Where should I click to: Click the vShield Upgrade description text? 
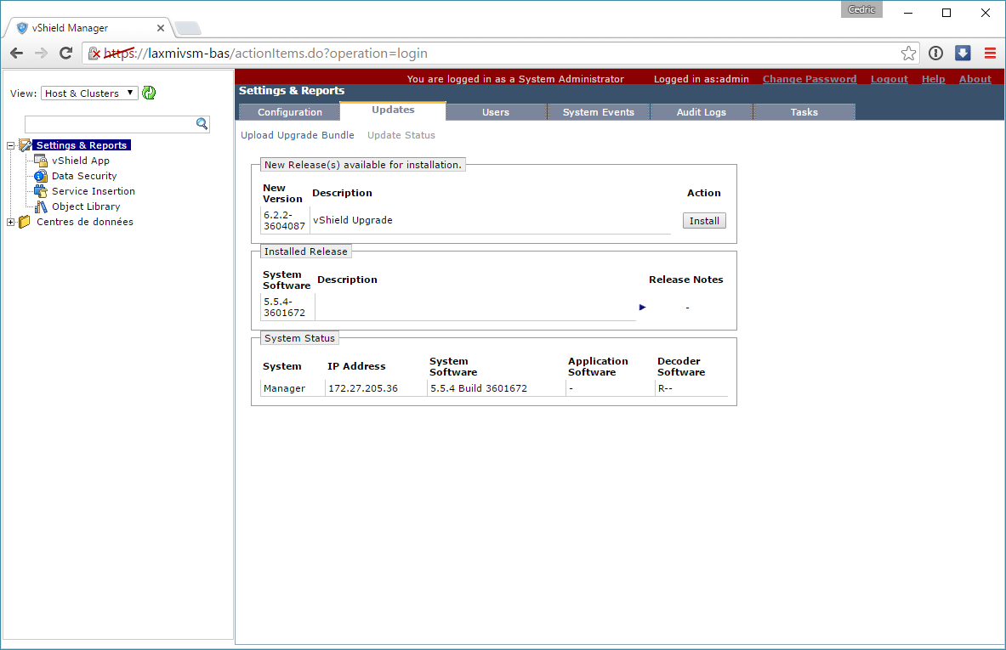point(352,220)
